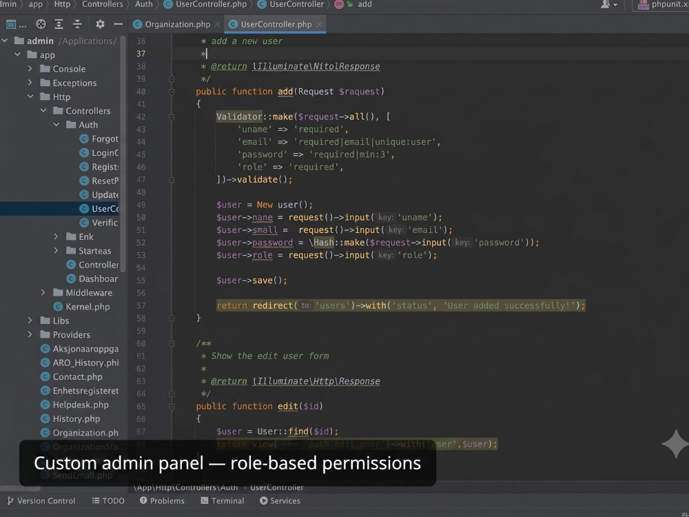689x517 pixels.
Task: Fold the edit function at line 65
Action: [172, 407]
